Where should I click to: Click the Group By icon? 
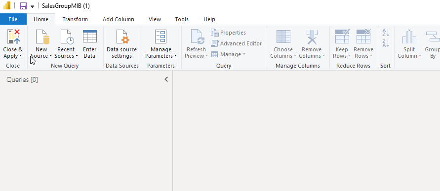pos(433,37)
